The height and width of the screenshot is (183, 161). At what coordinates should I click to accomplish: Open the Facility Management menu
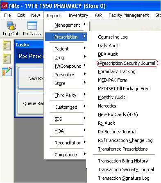129,15
